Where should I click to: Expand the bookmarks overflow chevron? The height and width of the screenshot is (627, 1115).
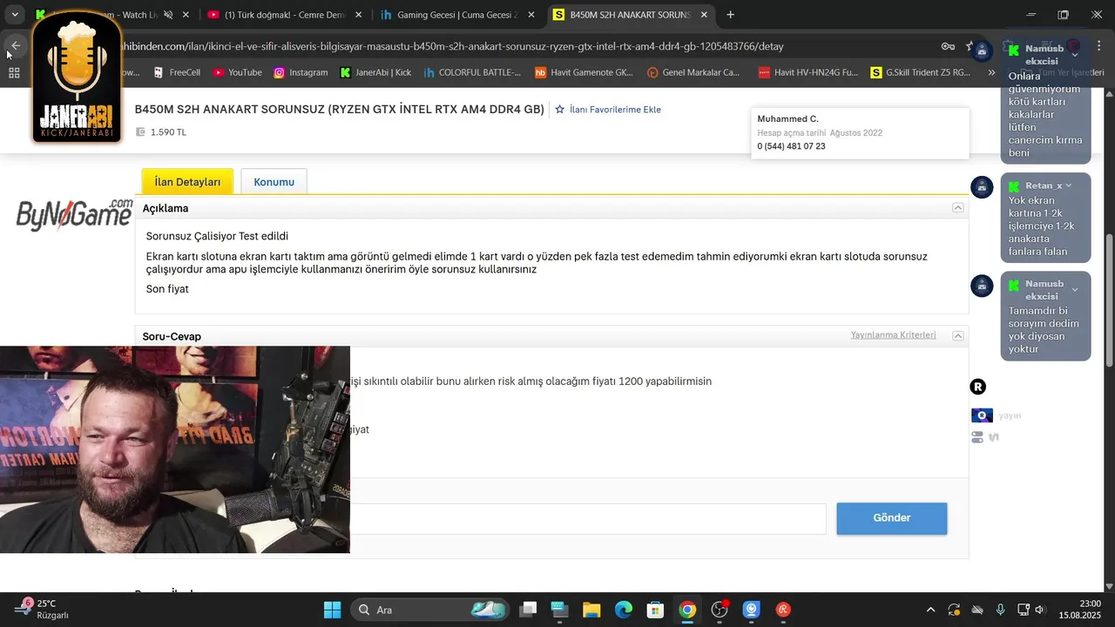[991, 72]
